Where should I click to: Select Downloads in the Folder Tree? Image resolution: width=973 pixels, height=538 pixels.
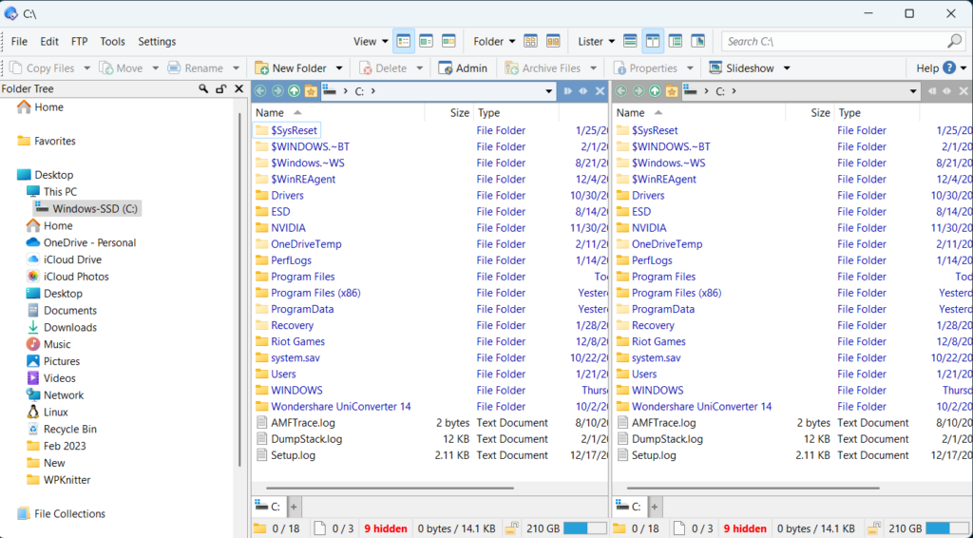tap(70, 327)
